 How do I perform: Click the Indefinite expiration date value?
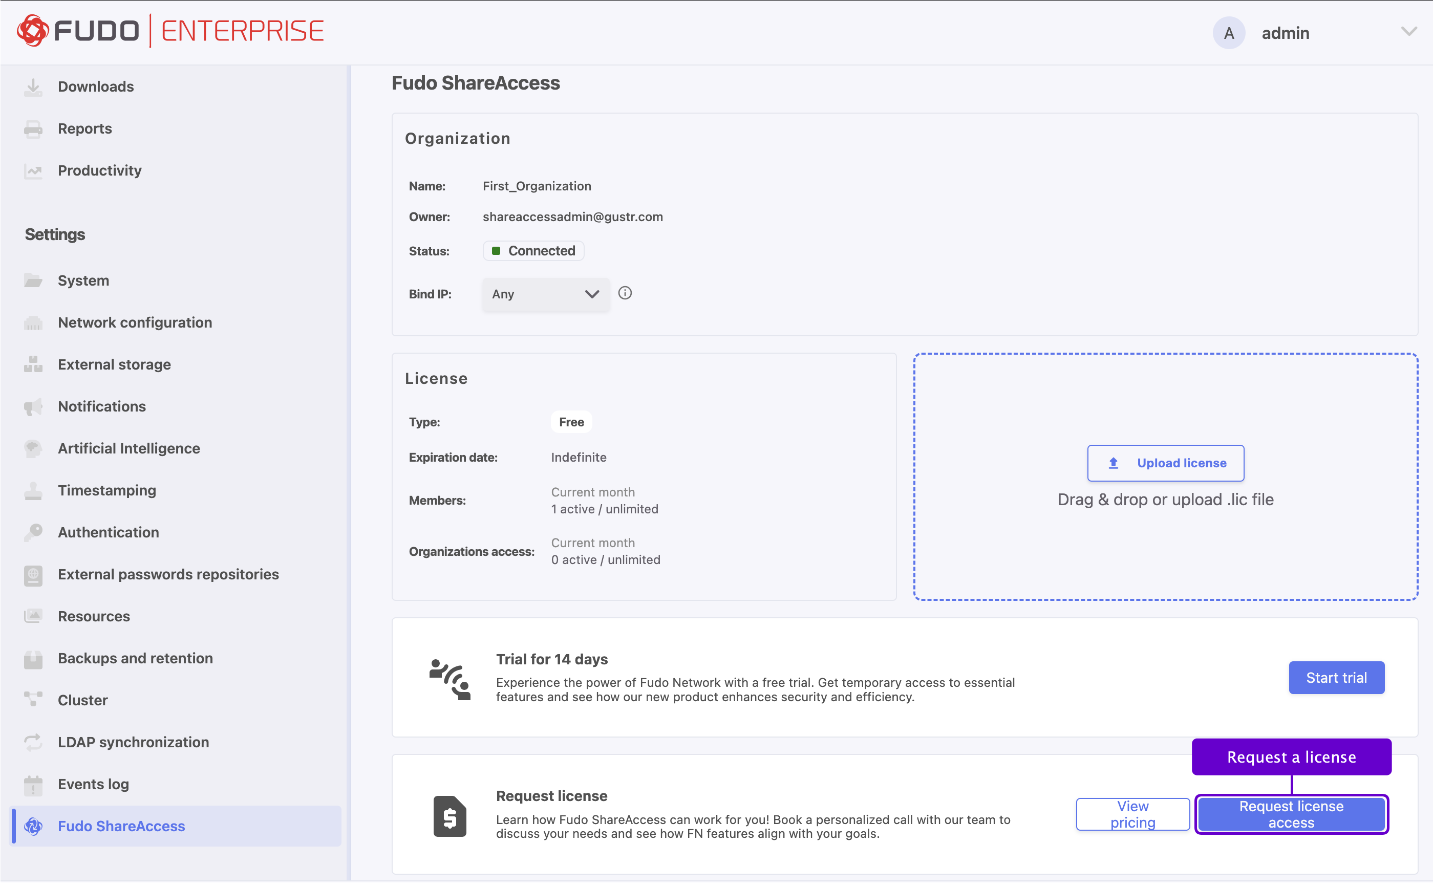[x=579, y=458]
